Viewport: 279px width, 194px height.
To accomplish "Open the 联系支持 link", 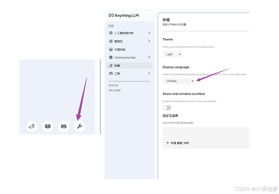I will click(x=113, y=85).
